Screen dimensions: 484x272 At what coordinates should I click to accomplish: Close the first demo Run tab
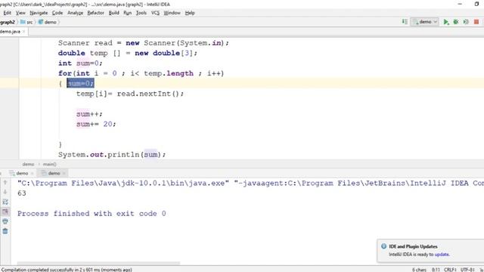[32, 174]
